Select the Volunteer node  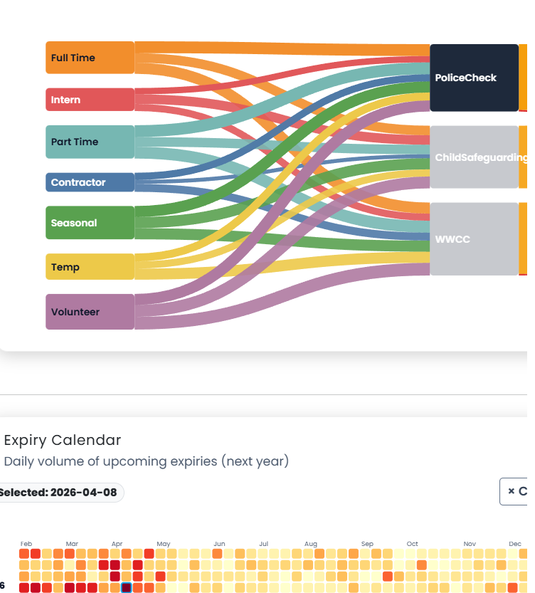[90, 311]
